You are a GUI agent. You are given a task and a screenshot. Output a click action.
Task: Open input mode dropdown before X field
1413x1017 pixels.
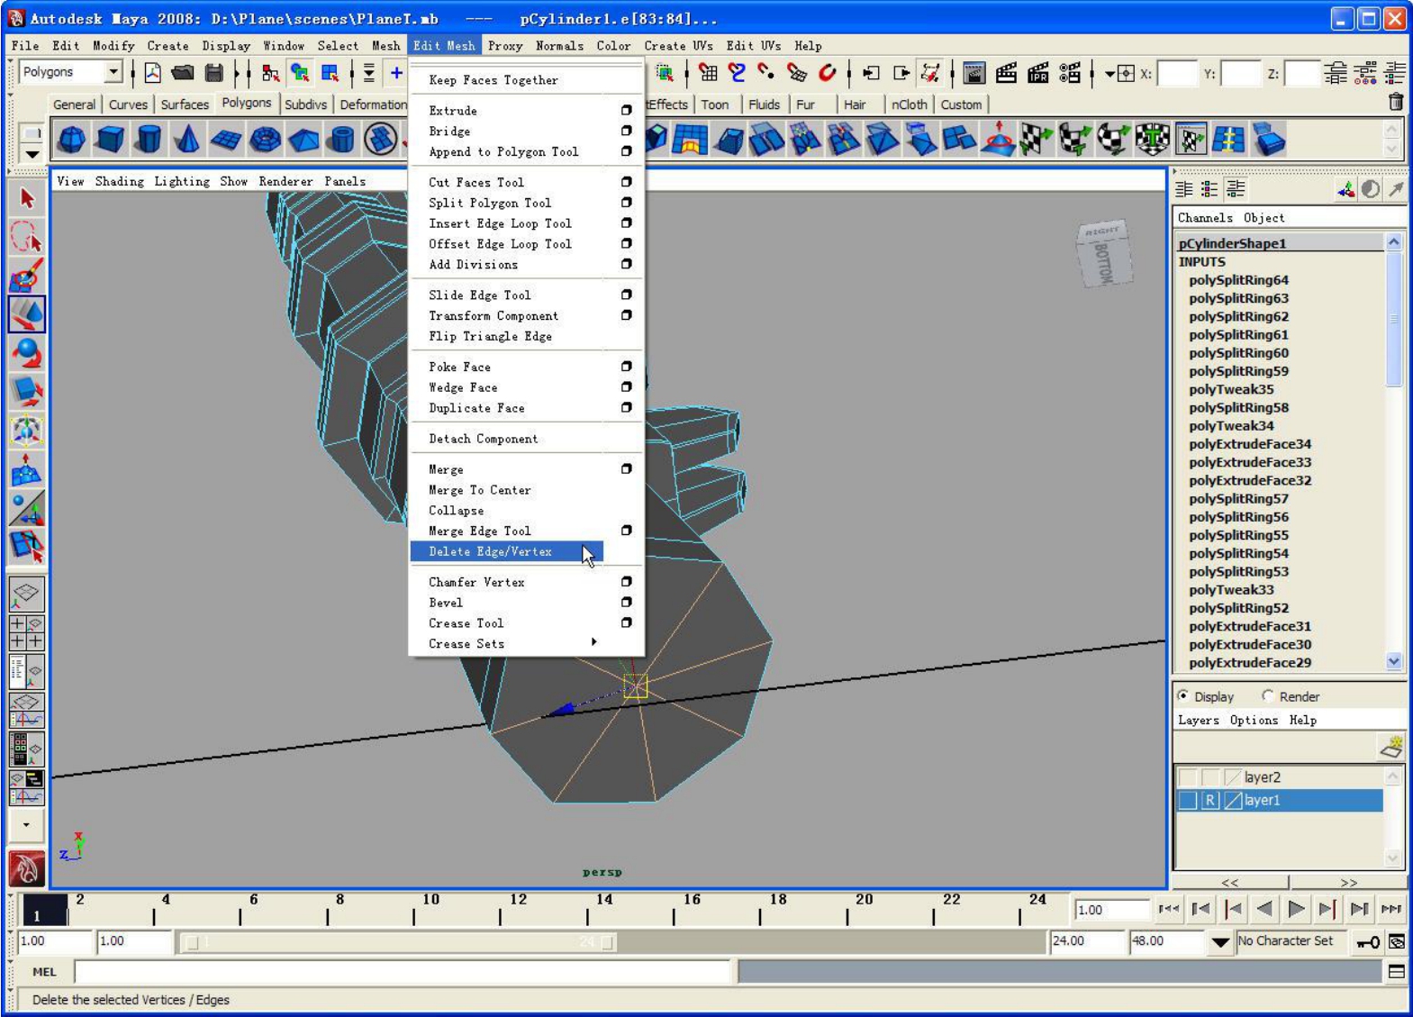pos(1119,73)
